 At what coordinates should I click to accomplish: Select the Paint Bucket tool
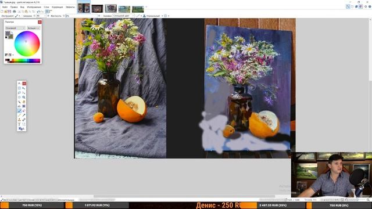(19, 106)
